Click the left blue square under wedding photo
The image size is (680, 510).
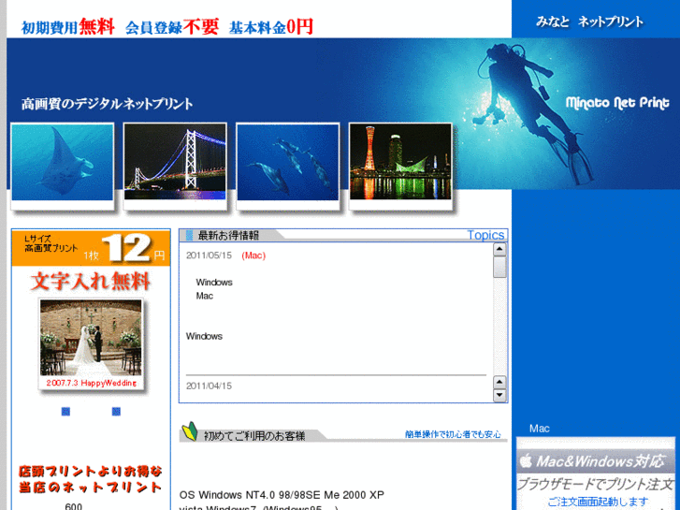65,411
